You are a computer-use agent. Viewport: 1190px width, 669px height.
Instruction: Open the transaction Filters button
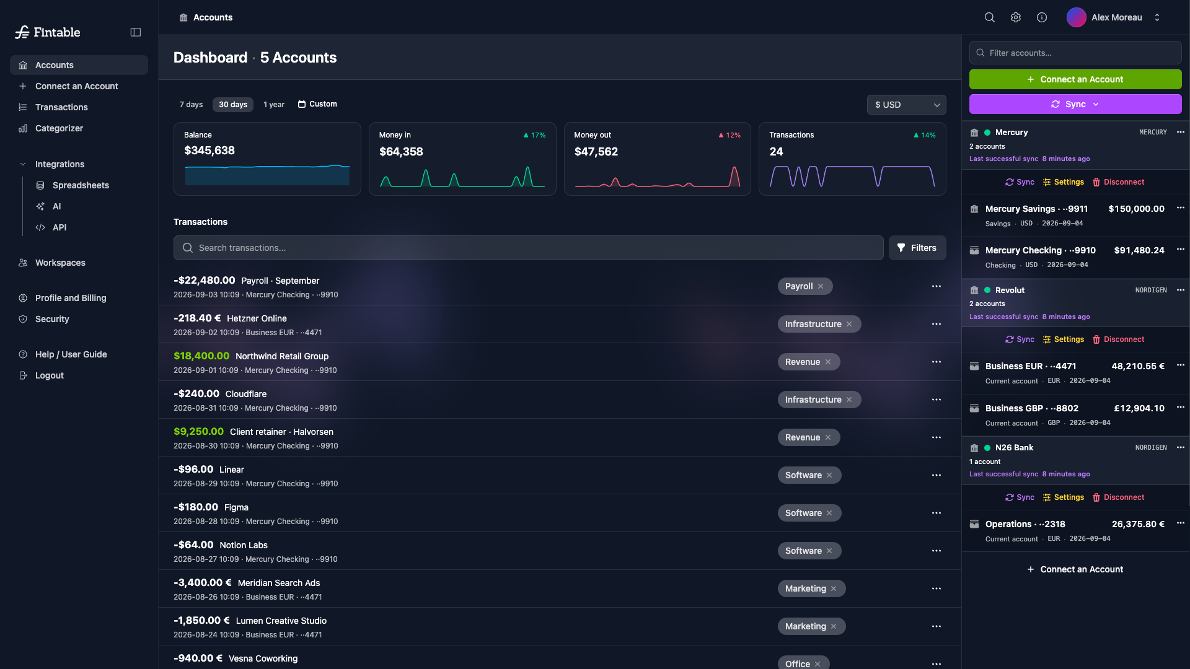pos(917,248)
